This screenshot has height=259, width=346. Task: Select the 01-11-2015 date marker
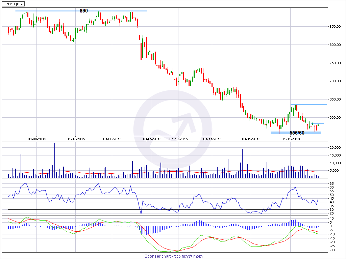[213, 139]
